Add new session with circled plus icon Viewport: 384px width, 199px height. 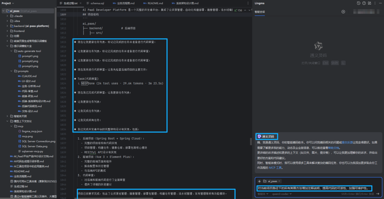click(x=343, y=12)
